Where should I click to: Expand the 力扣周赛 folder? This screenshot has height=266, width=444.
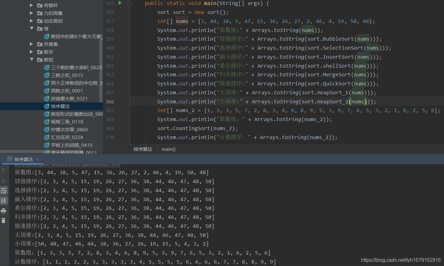click(x=31, y=13)
